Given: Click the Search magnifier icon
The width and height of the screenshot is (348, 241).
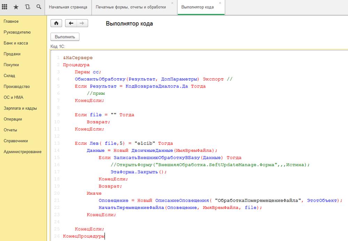Looking at the screenshot, I should point(39,7).
